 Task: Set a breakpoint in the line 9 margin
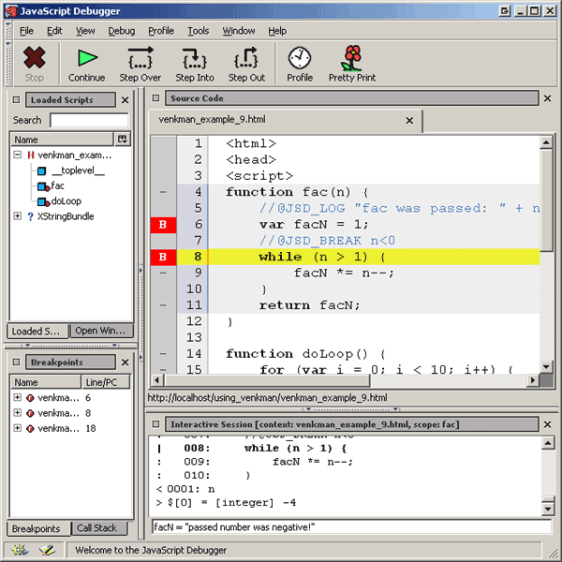[x=163, y=274]
